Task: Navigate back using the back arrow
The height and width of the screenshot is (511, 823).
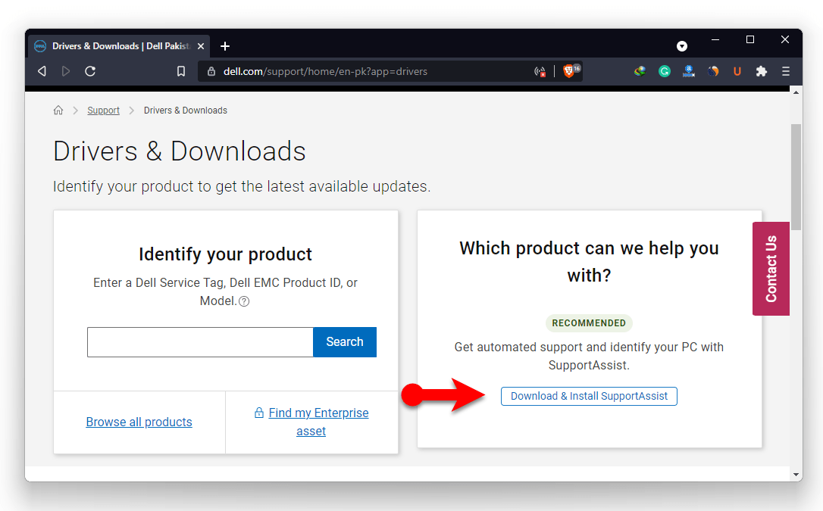Action: [x=41, y=71]
